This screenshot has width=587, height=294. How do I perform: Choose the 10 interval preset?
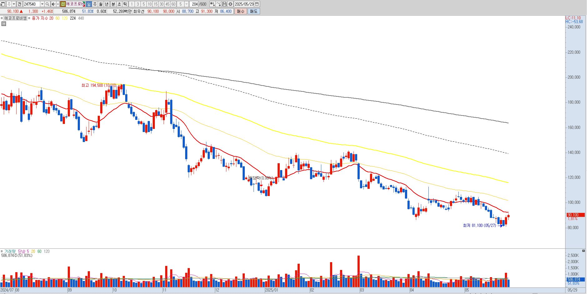(150, 4)
